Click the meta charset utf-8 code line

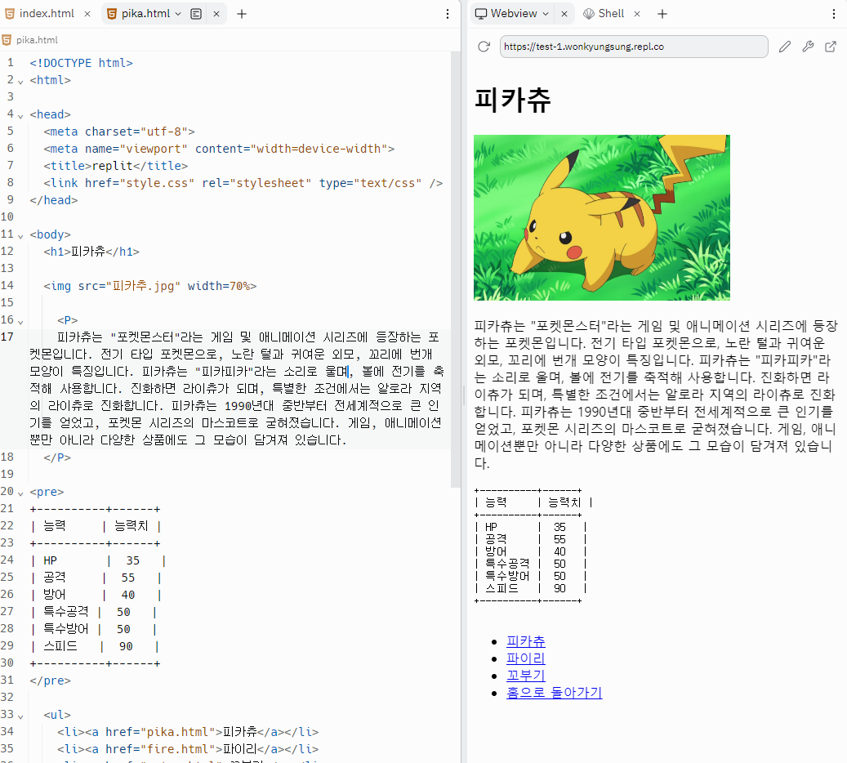point(118,132)
